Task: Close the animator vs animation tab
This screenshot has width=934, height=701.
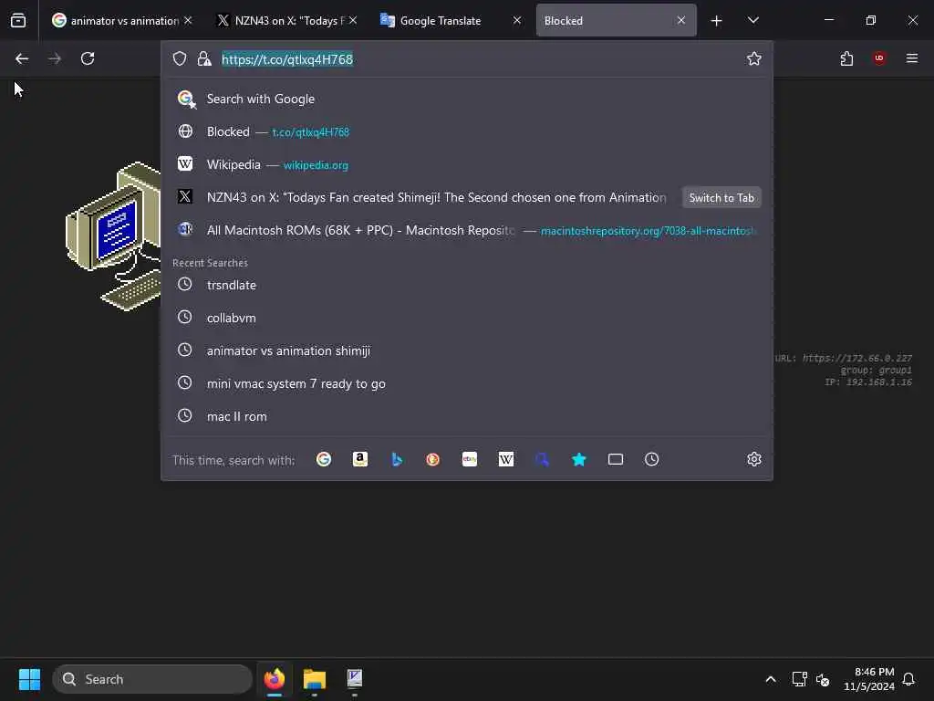Action: pos(188,20)
